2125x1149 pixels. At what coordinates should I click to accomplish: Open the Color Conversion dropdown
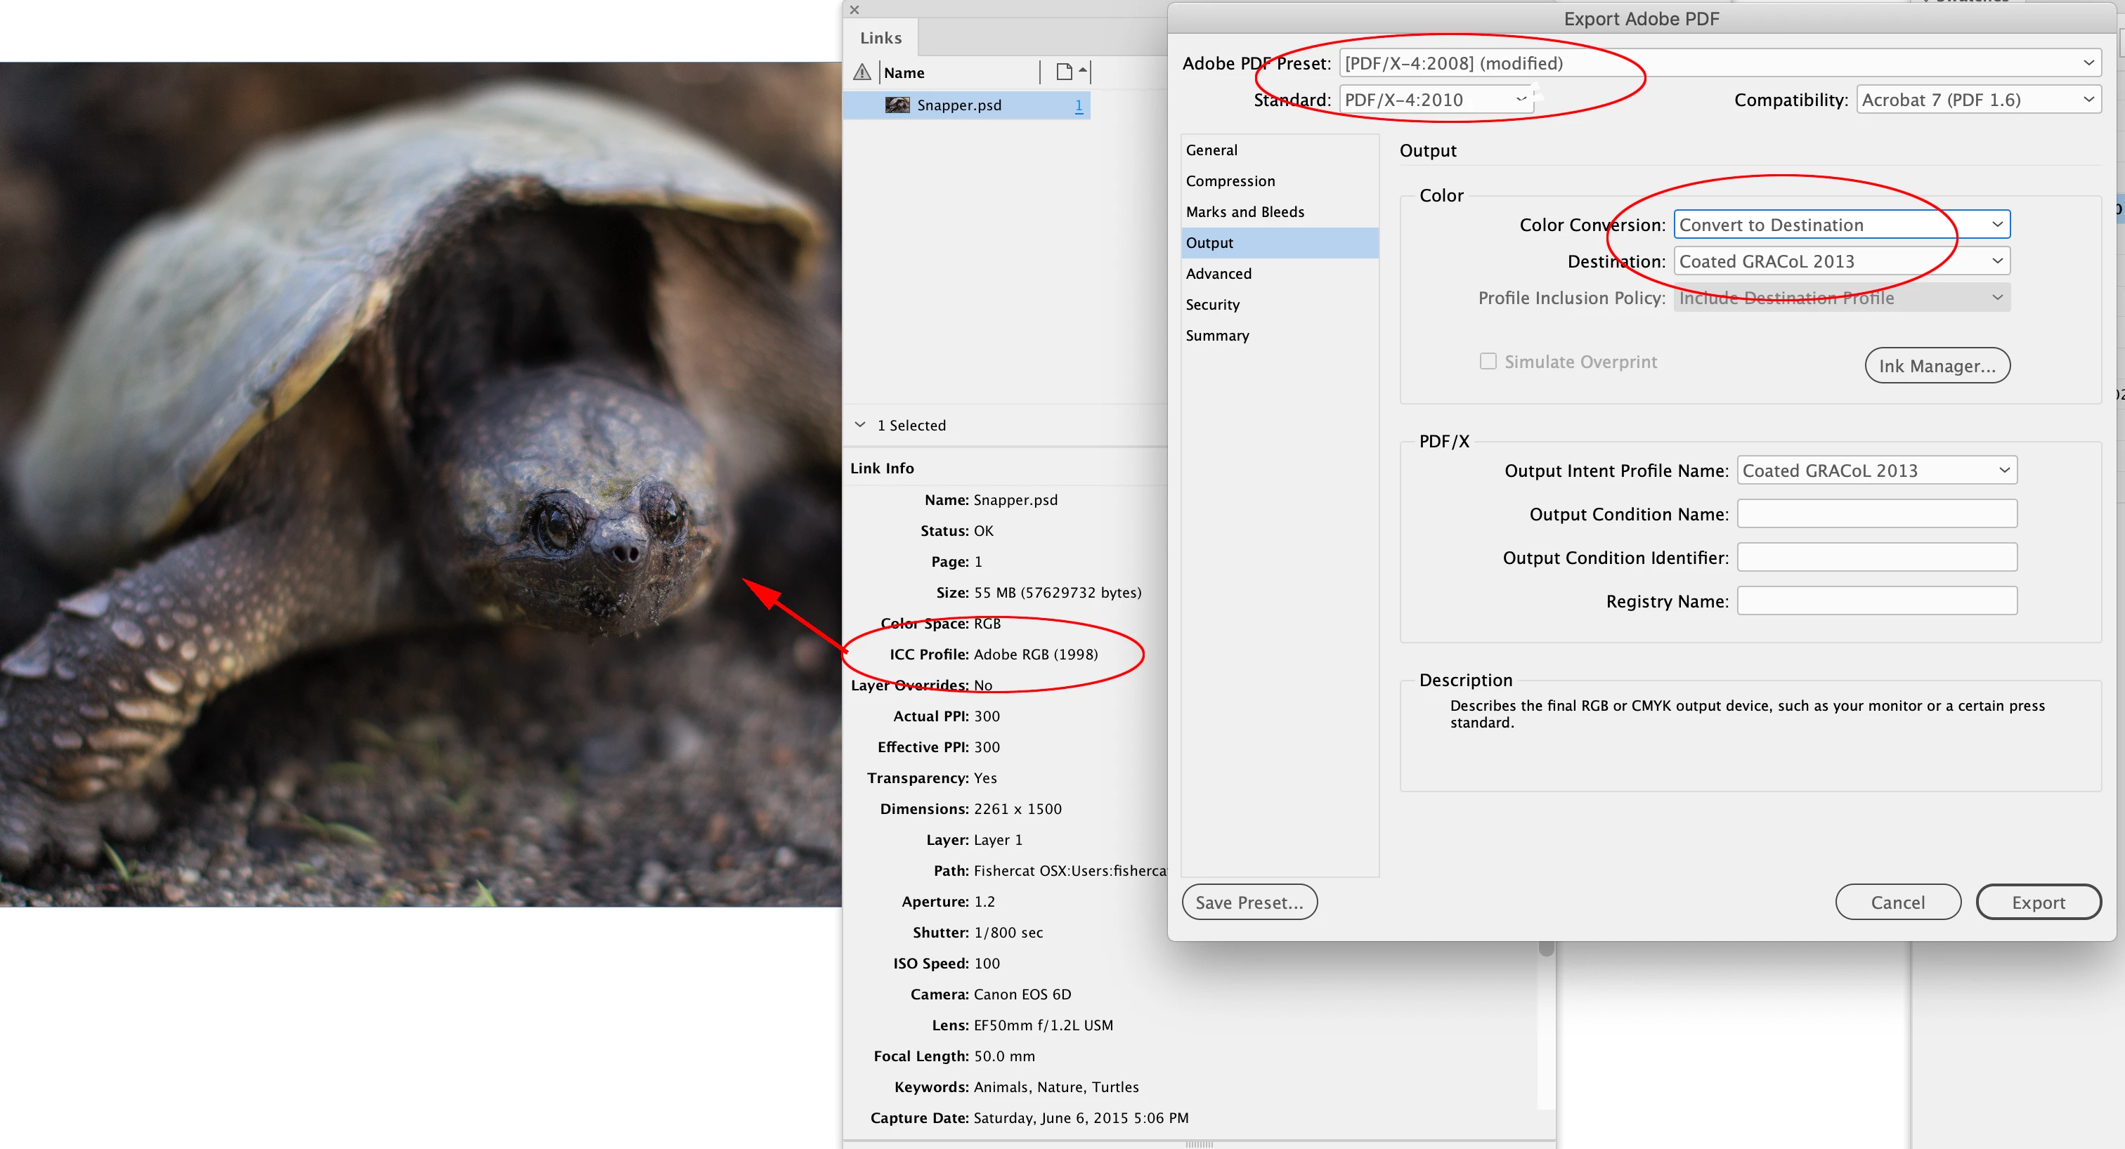click(1840, 224)
